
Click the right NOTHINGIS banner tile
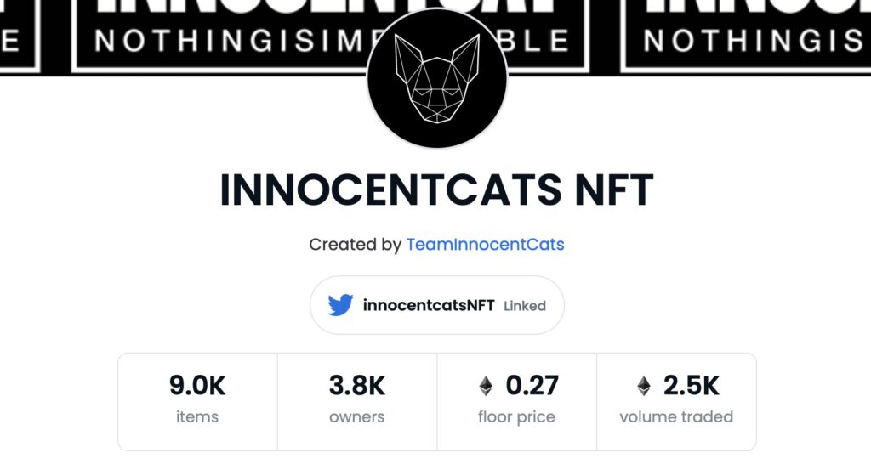[x=745, y=36]
